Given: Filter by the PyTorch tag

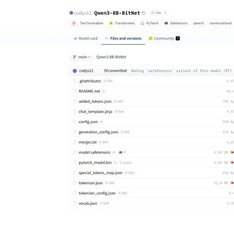Looking at the screenshot, I should tap(149, 23).
